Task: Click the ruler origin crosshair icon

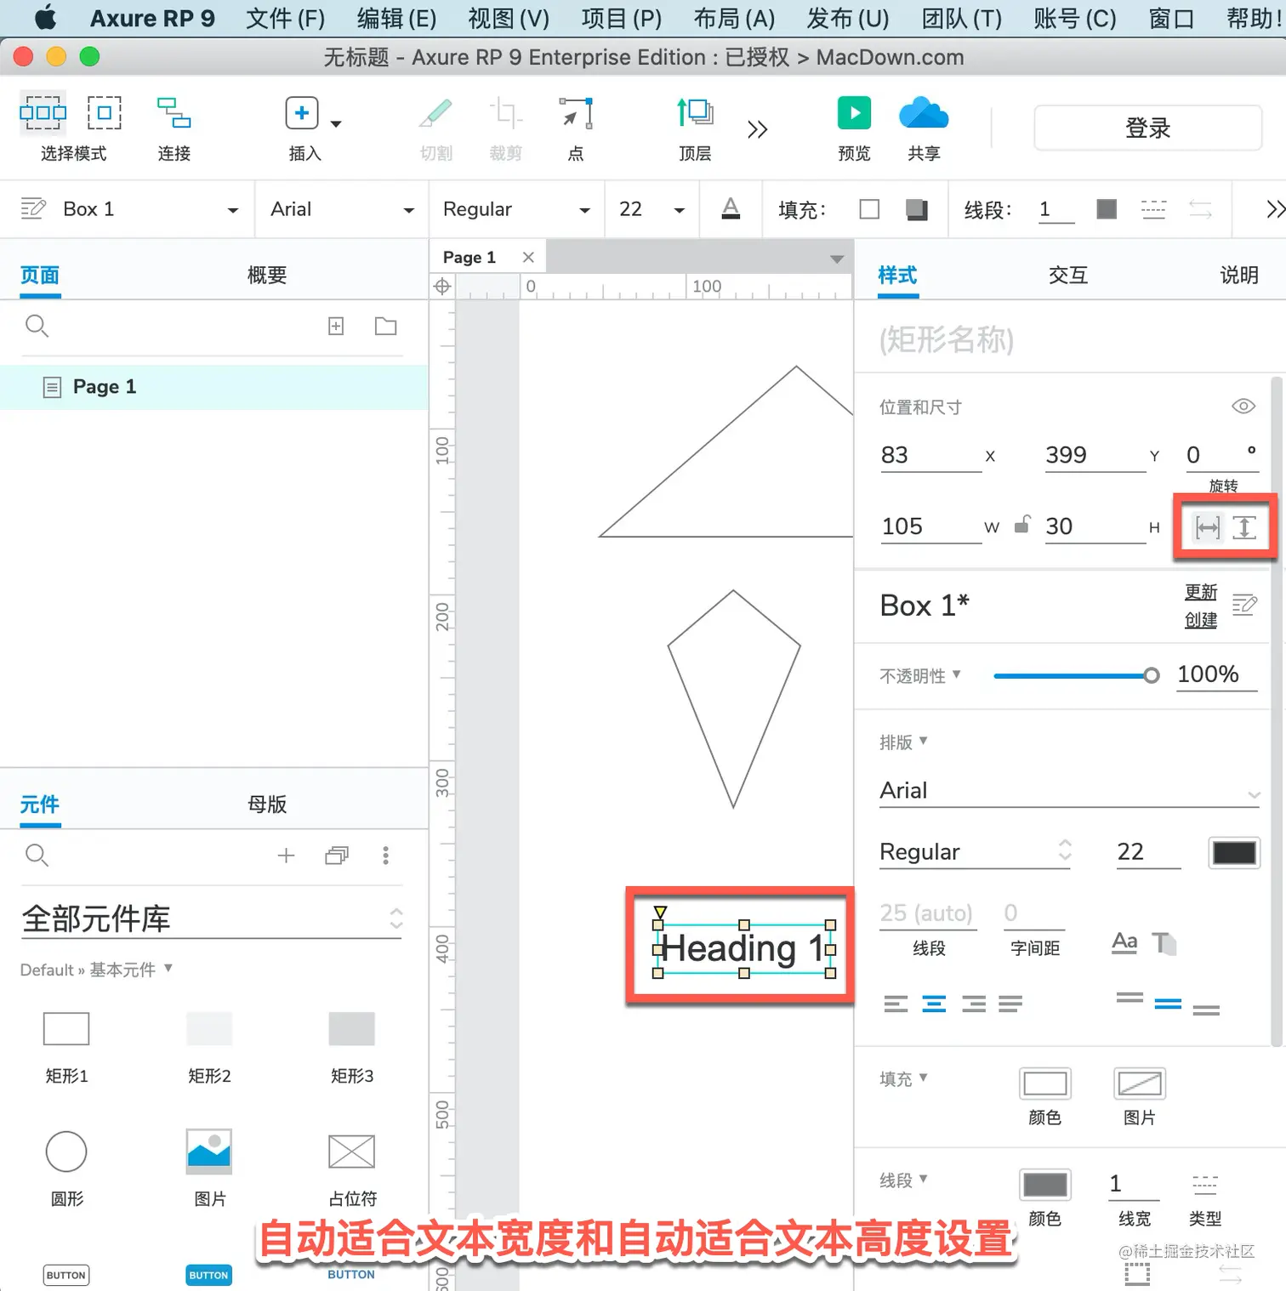Action: pos(442,287)
